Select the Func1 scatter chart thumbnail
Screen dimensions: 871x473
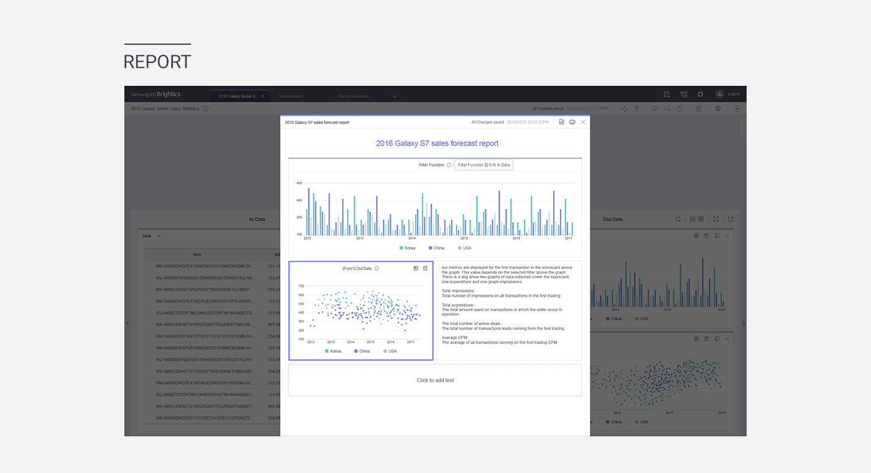[361, 311]
